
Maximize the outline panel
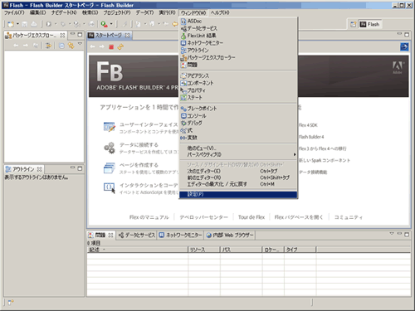point(80,168)
